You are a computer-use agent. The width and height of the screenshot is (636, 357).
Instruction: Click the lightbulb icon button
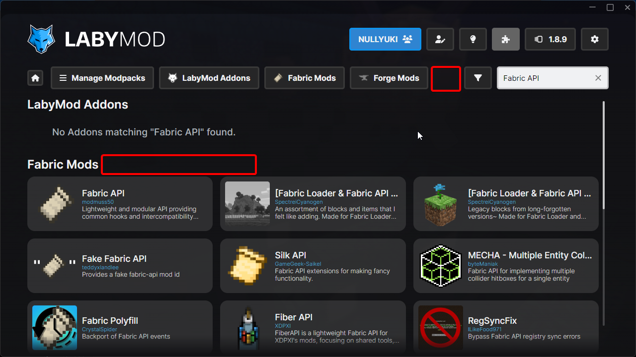473,39
